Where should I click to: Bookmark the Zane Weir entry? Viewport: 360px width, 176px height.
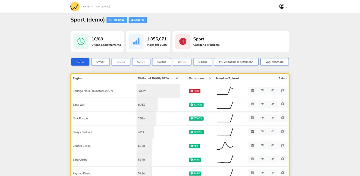tap(283, 104)
